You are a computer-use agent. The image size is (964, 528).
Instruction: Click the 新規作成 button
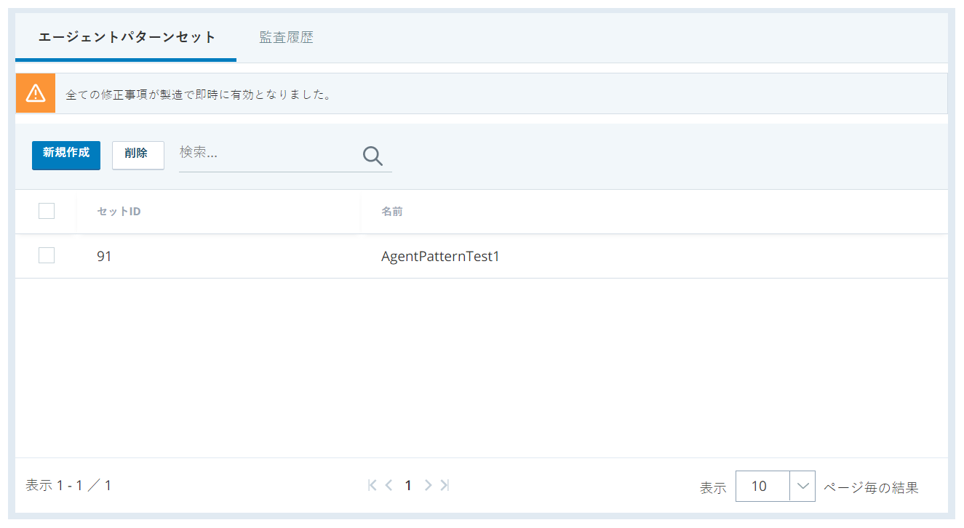point(66,155)
